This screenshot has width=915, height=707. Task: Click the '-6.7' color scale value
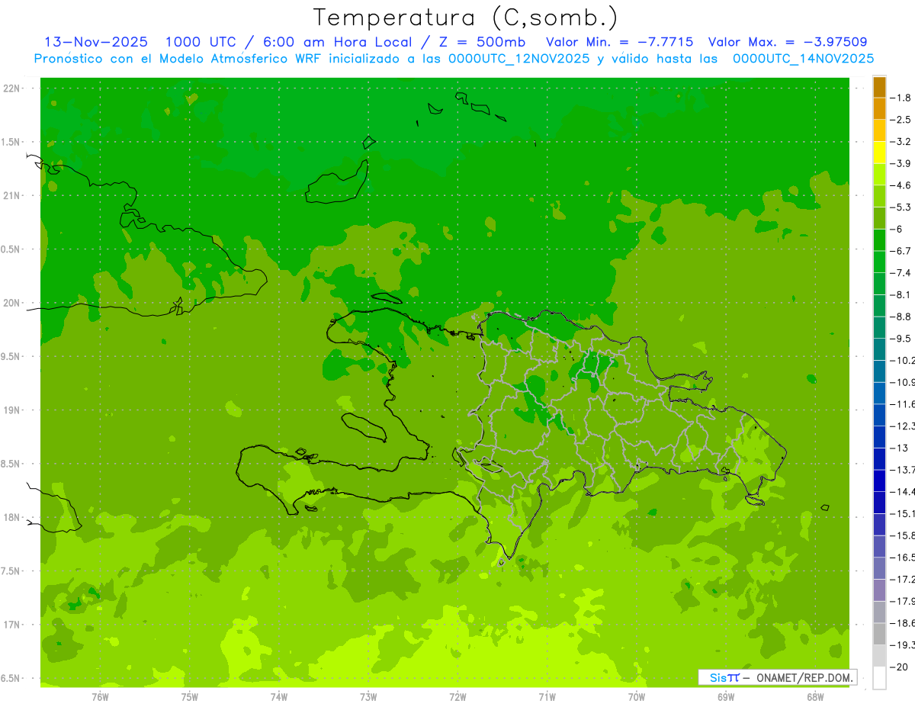point(902,251)
